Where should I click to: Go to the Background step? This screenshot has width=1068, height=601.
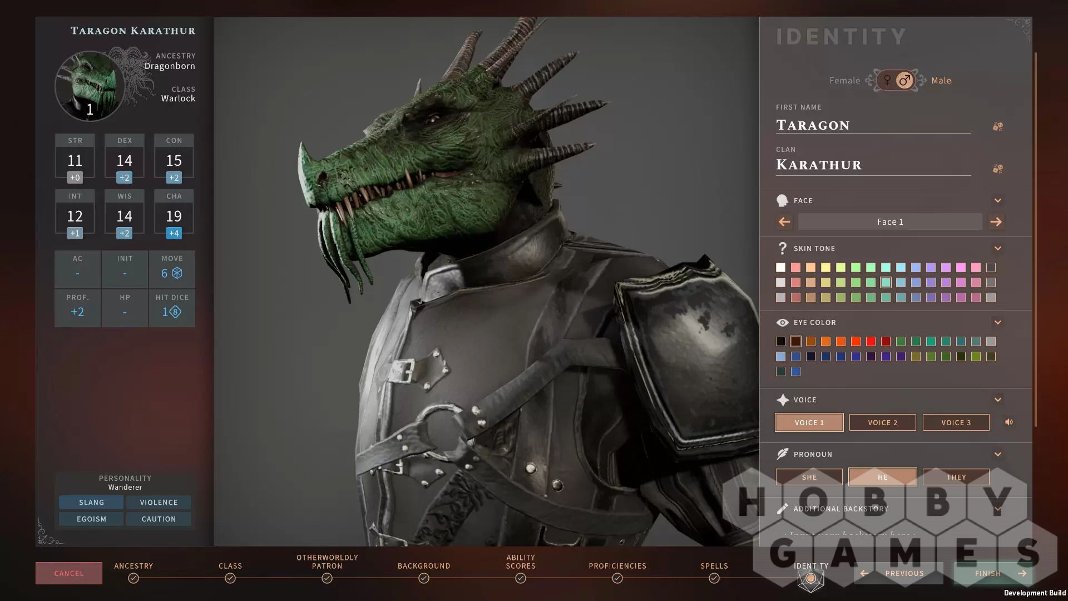click(424, 566)
